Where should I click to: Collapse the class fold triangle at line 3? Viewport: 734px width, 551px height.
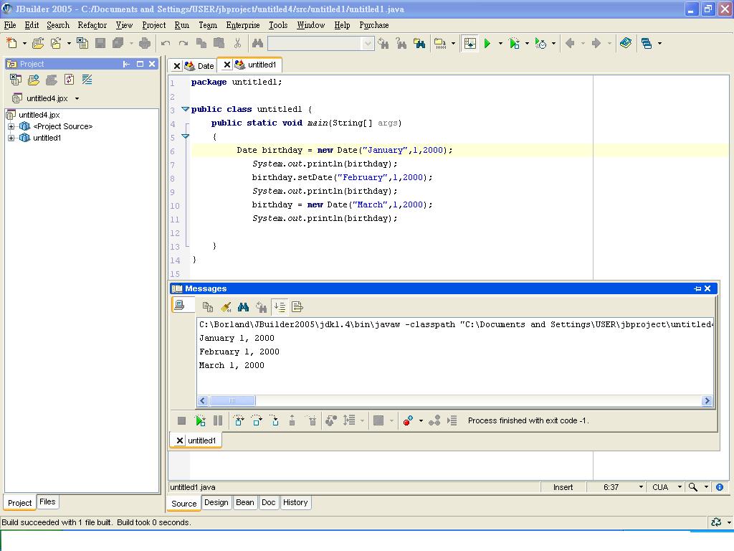click(186, 109)
